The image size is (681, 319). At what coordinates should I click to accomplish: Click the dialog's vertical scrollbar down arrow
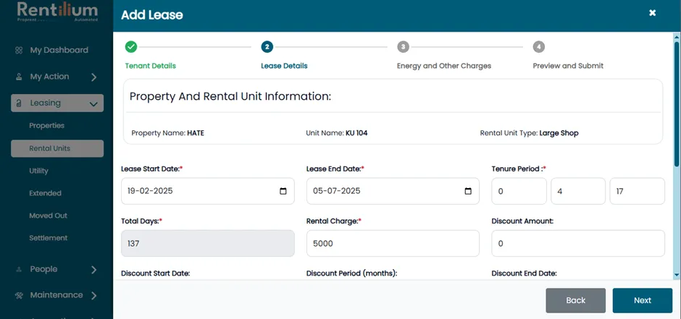tap(677, 275)
